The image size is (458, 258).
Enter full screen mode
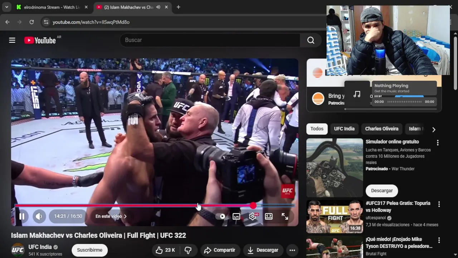tap(285, 216)
